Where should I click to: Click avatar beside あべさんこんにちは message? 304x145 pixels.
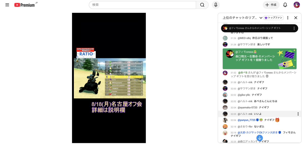[x=225, y=101]
